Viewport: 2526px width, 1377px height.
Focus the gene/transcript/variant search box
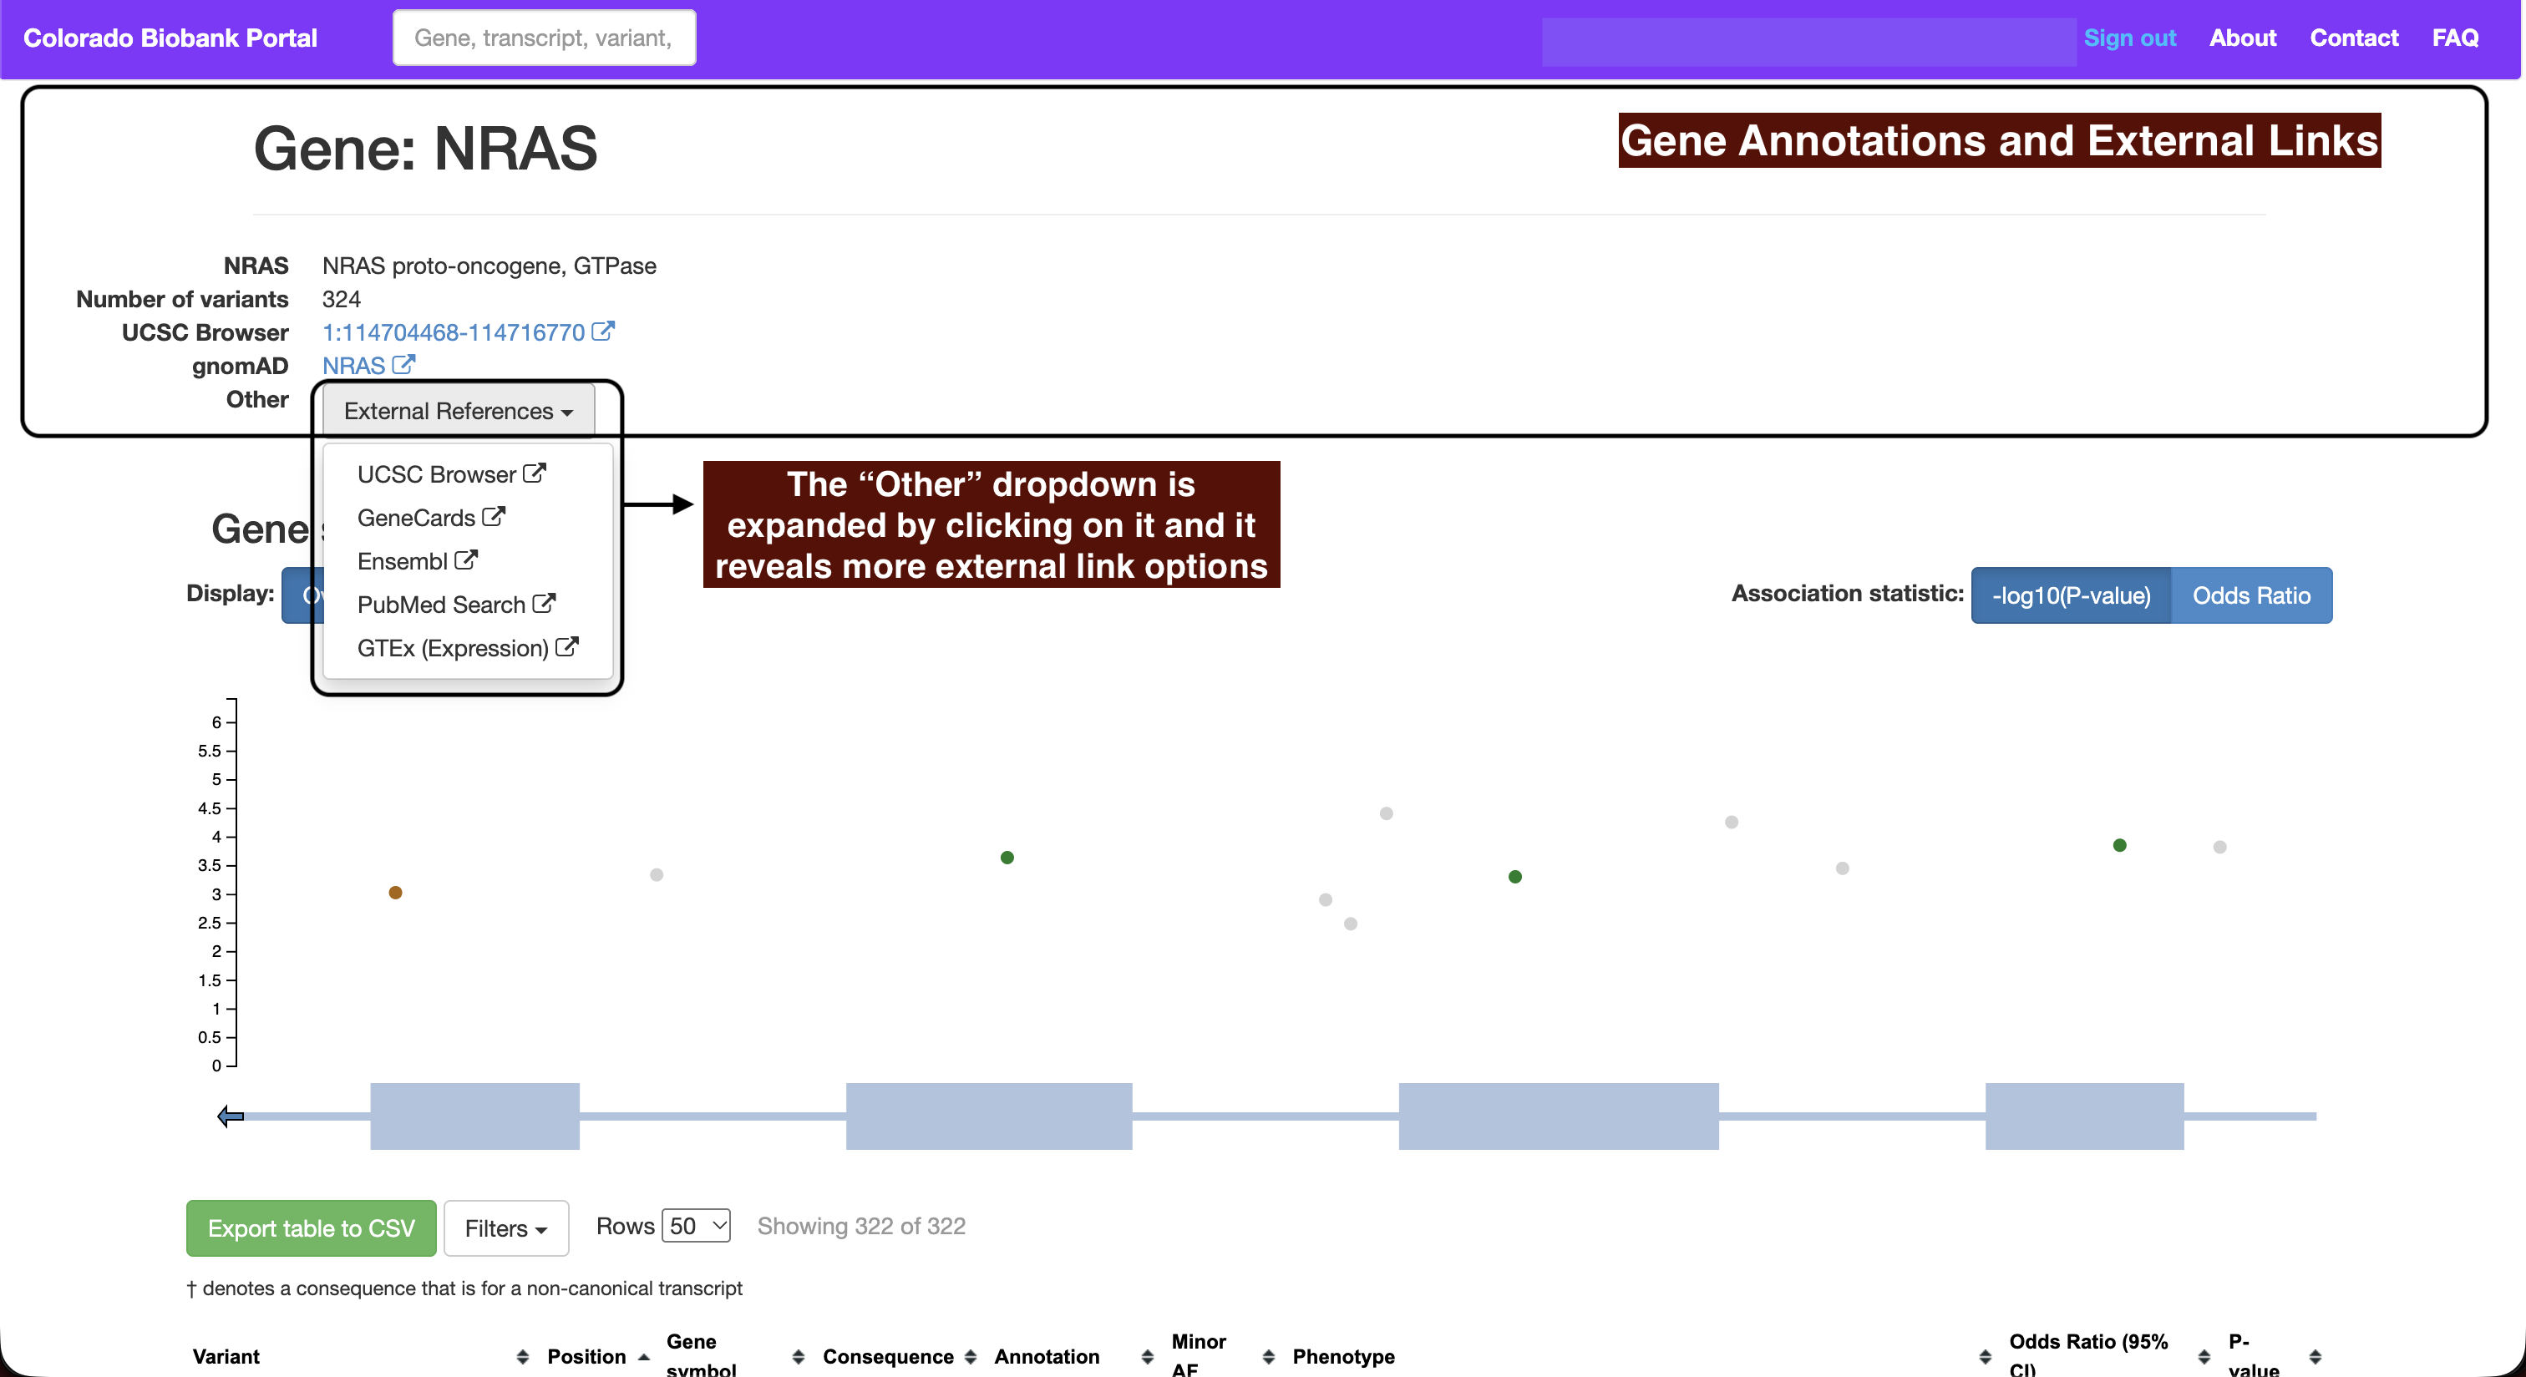pos(545,38)
